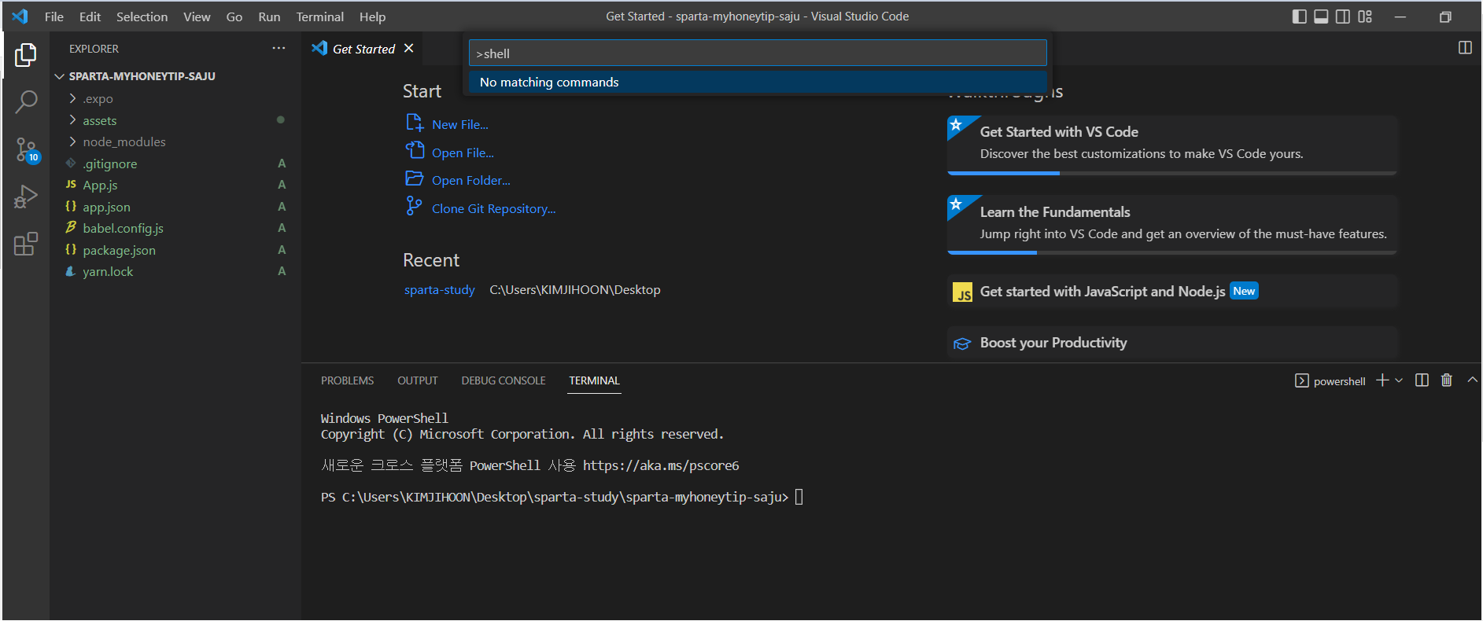Expand the .expo folder
Screen dimensions: 1483x621
175,98
